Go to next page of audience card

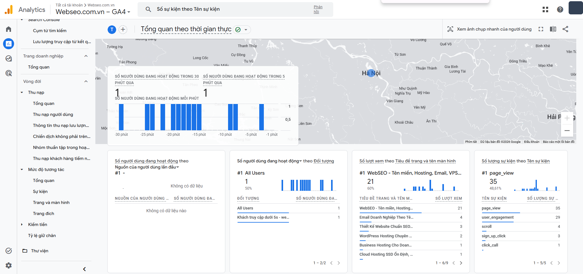(x=339, y=263)
